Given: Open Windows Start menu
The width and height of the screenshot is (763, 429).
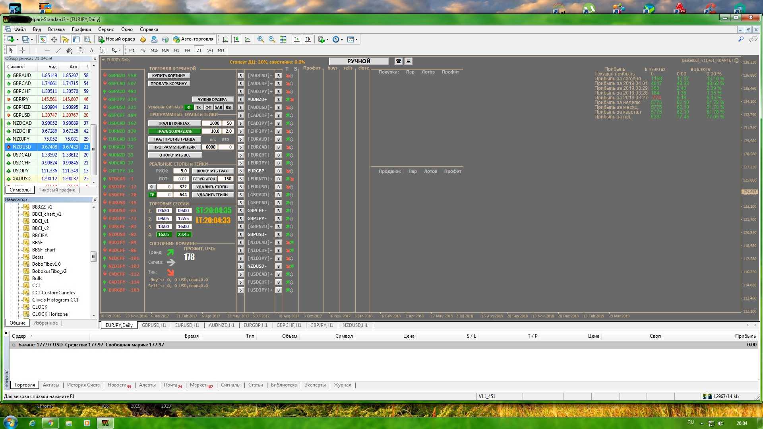Looking at the screenshot, I should [x=11, y=423].
